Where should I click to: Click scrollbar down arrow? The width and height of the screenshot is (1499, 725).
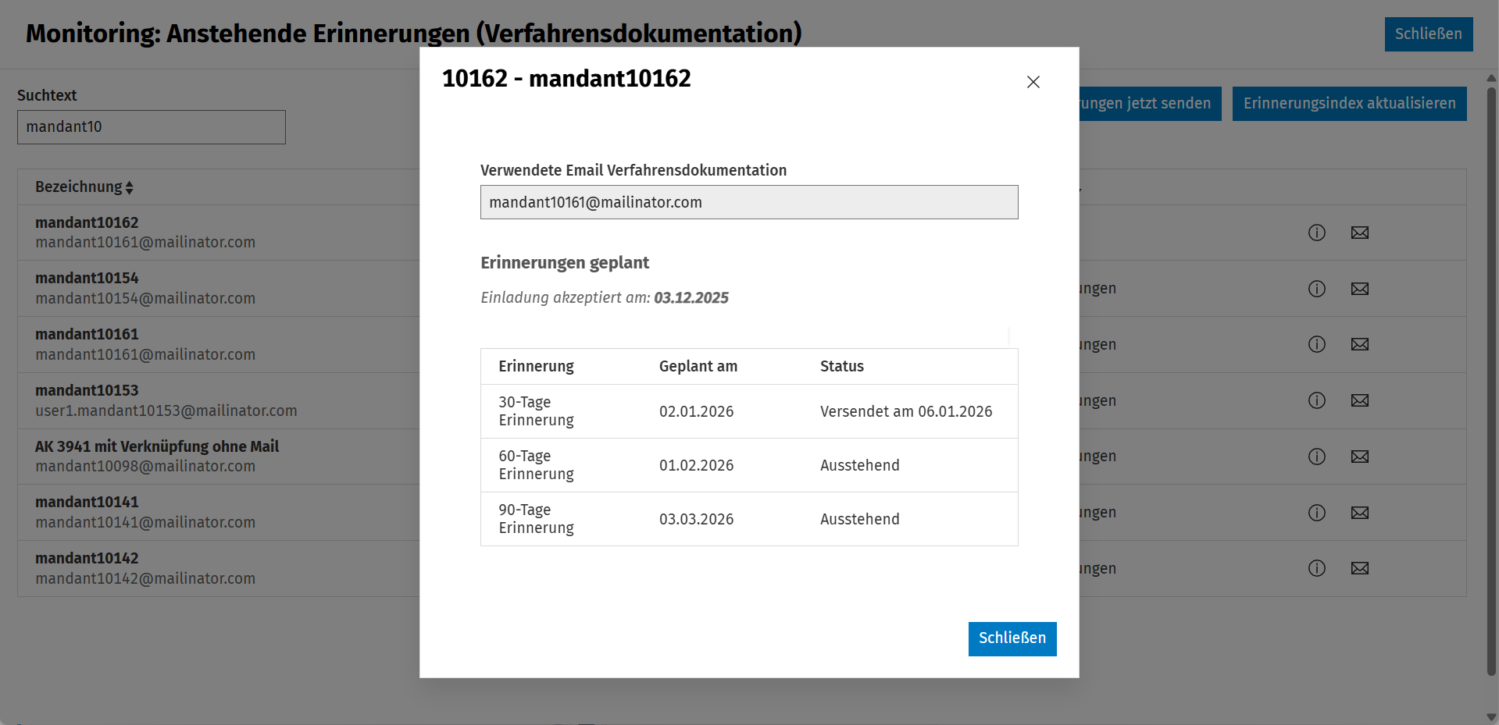(x=1491, y=716)
